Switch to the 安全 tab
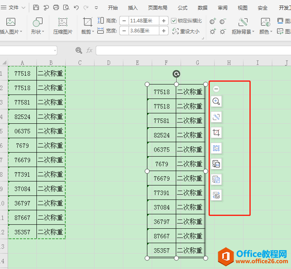Image resolution: width=291 pixels, height=269 pixels. click(262, 8)
